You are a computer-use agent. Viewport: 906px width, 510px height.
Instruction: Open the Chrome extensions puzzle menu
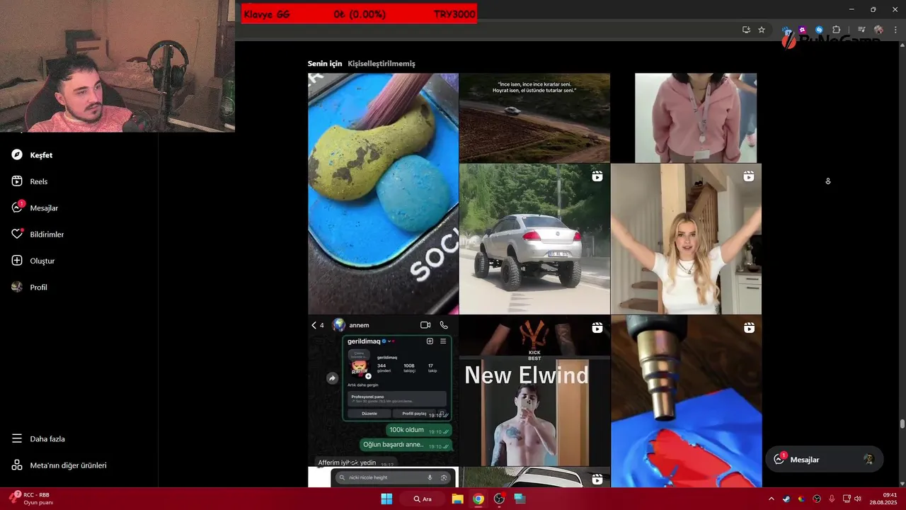click(x=836, y=30)
